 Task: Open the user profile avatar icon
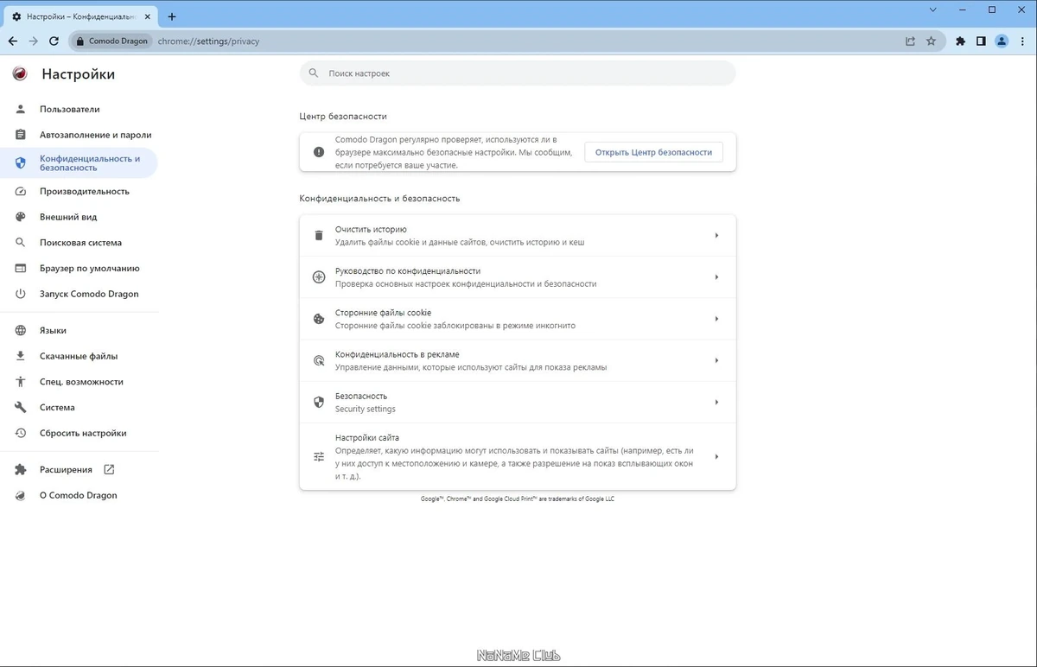point(1002,41)
